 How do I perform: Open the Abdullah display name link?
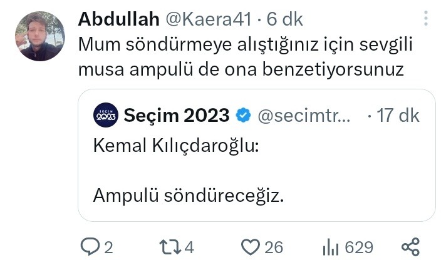coord(118,19)
